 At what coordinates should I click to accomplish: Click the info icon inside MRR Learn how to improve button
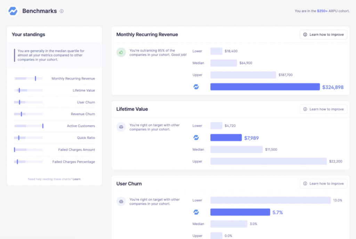[305, 34]
